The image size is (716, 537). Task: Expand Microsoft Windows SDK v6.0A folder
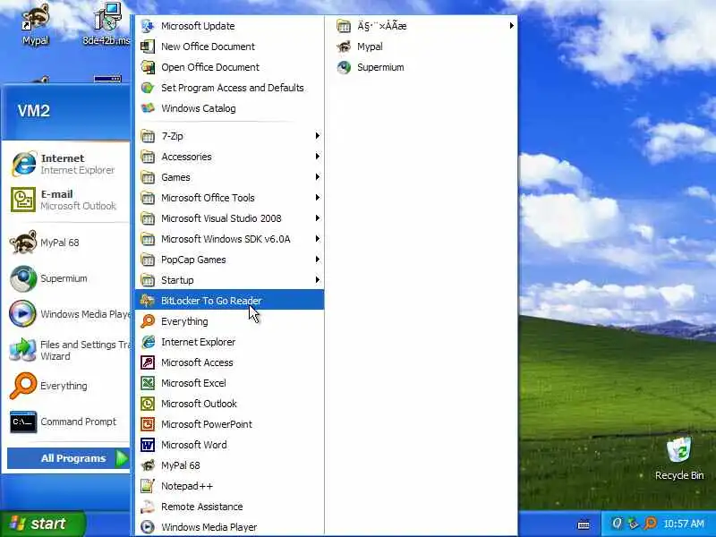(x=229, y=239)
